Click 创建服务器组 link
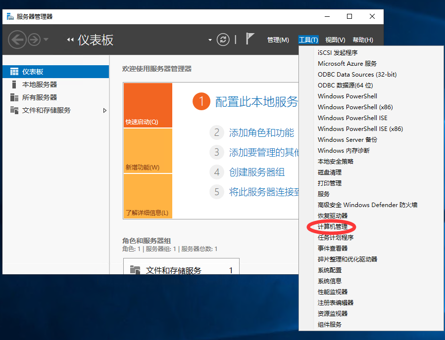The width and height of the screenshot is (445, 340). (257, 172)
